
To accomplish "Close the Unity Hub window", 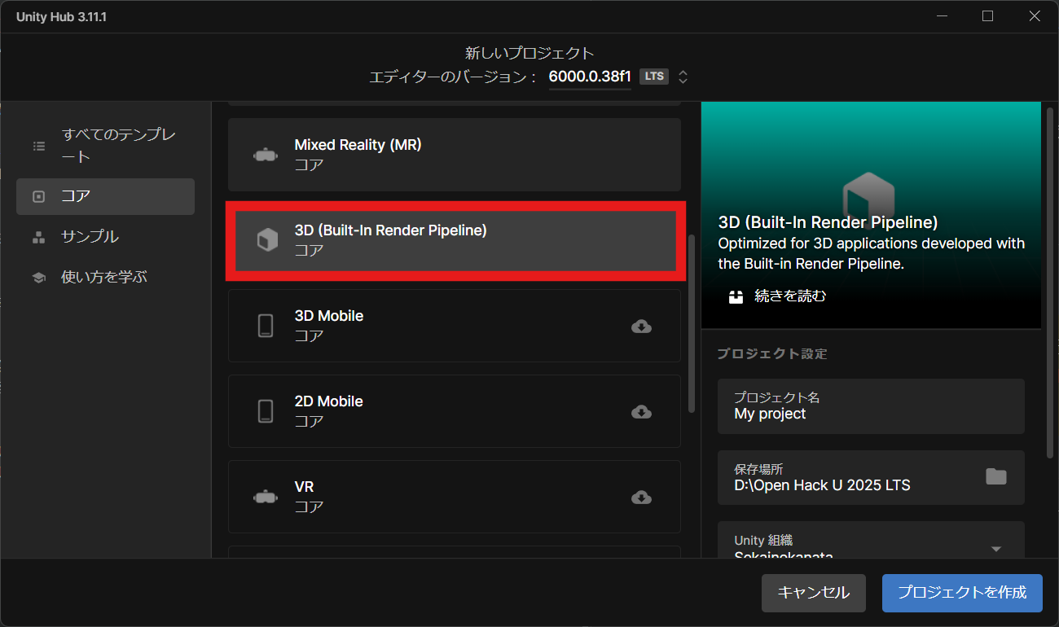I will coord(1035,16).
